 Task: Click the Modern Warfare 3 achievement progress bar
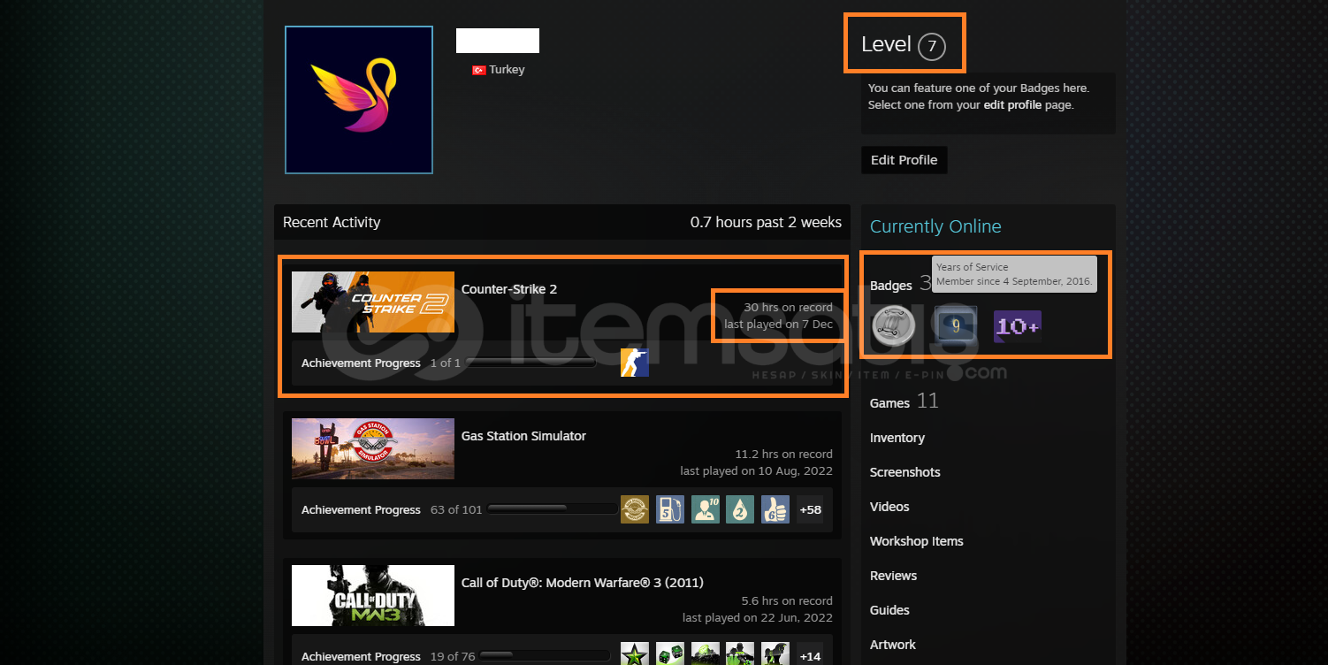[545, 655]
